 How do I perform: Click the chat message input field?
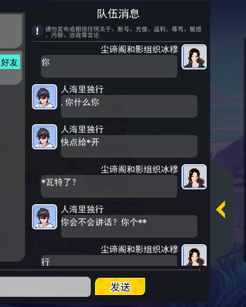click(x=45, y=287)
